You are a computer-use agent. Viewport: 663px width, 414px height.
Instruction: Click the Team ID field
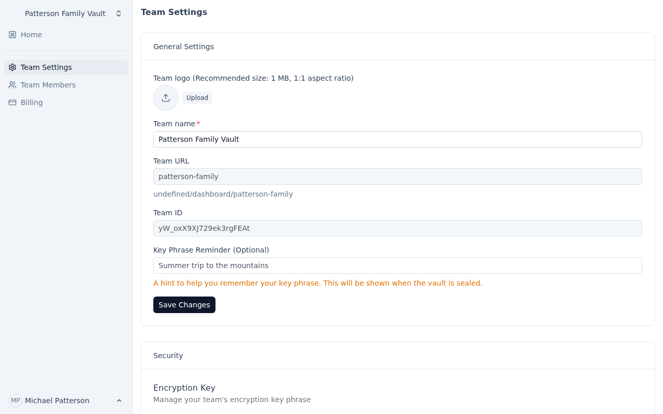tap(397, 228)
